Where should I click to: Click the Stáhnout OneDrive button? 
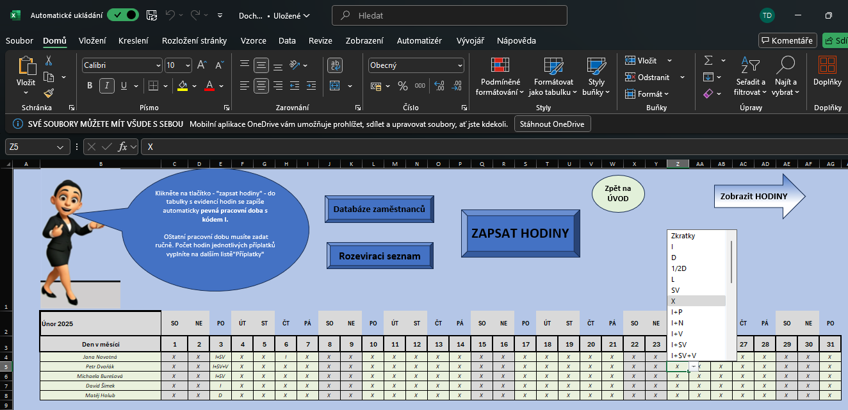(552, 124)
